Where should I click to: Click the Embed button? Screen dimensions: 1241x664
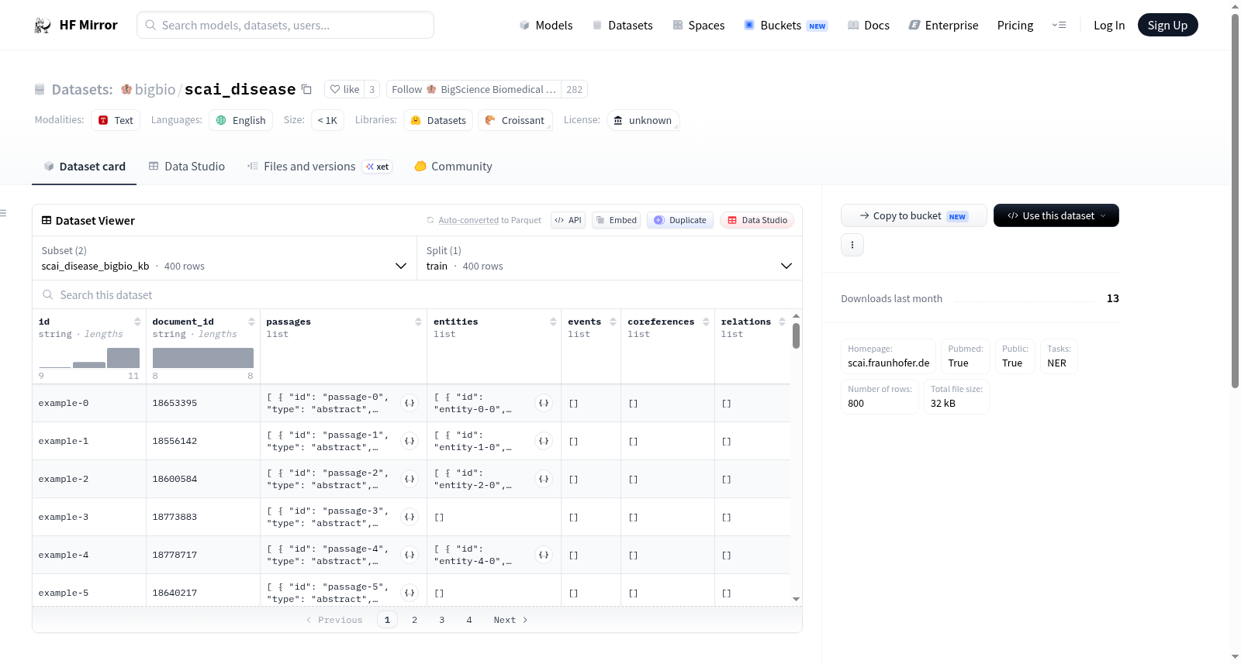coord(617,220)
